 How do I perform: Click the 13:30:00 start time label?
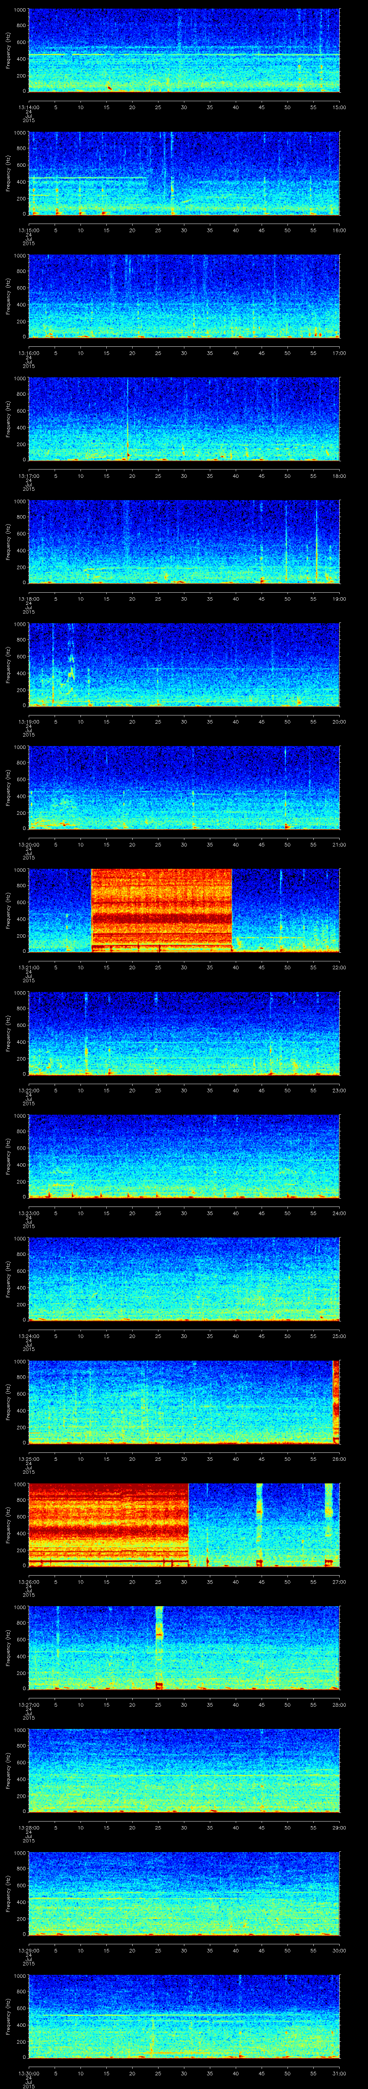28,2073
